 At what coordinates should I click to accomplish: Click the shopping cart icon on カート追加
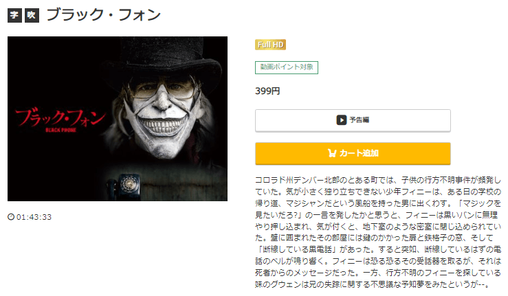click(332, 153)
